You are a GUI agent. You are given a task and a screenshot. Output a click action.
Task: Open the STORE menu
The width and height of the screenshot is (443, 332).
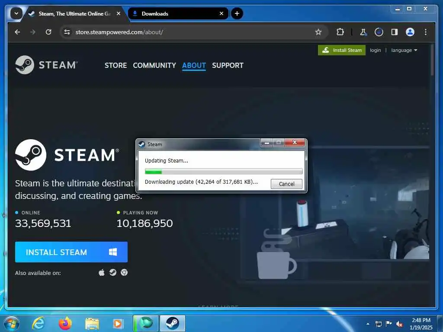[x=116, y=65]
